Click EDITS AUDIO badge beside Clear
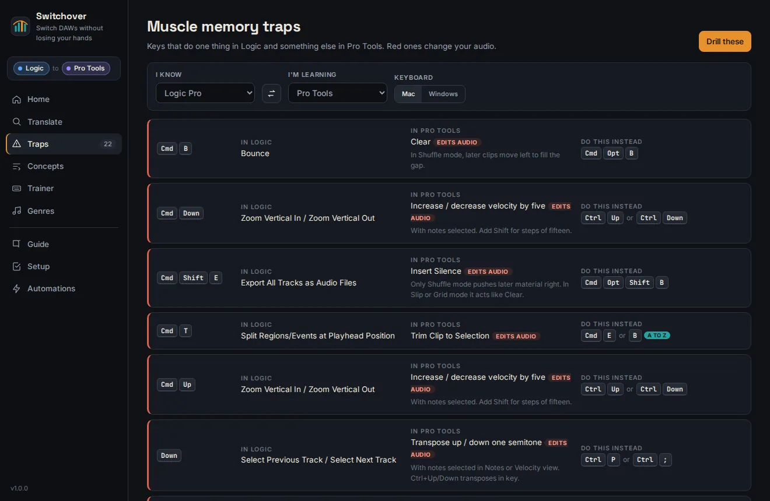This screenshot has height=501, width=770. [x=457, y=142]
